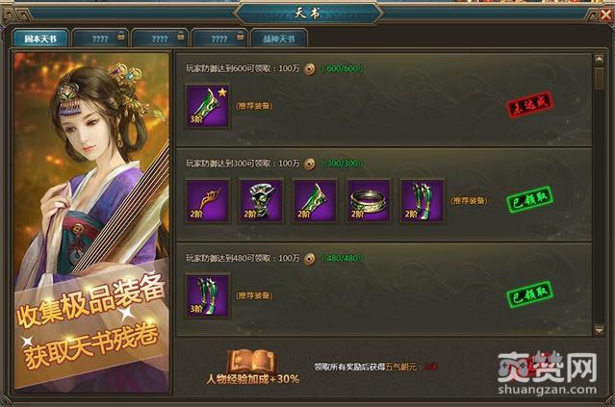Select the 2阶 green boots reward icon
The height and width of the screenshot is (407, 615).
tap(422, 201)
